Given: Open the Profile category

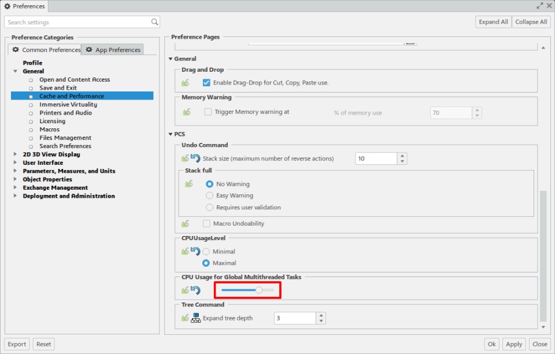Looking at the screenshot, I should coord(32,62).
